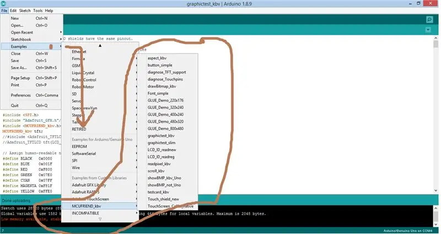Image resolution: width=441 pixels, height=234 pixels.
Task: Select the Examples menu entry
Action: [32, 46]
